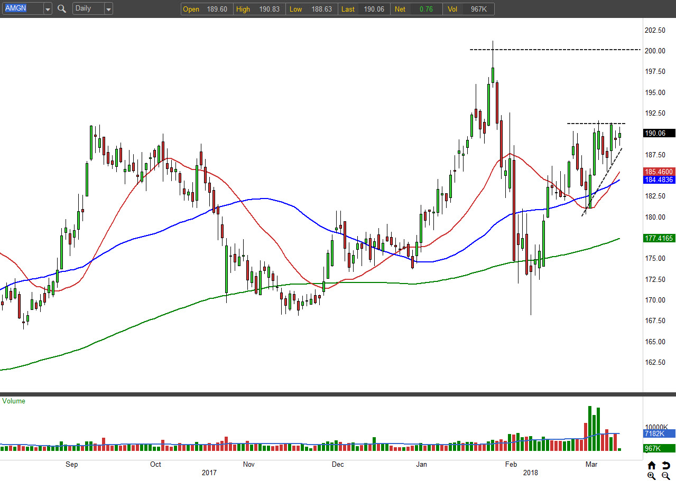Click the Open 189.60 quote field
This screenshot has height=481, width=676.
tap(207, 9)
